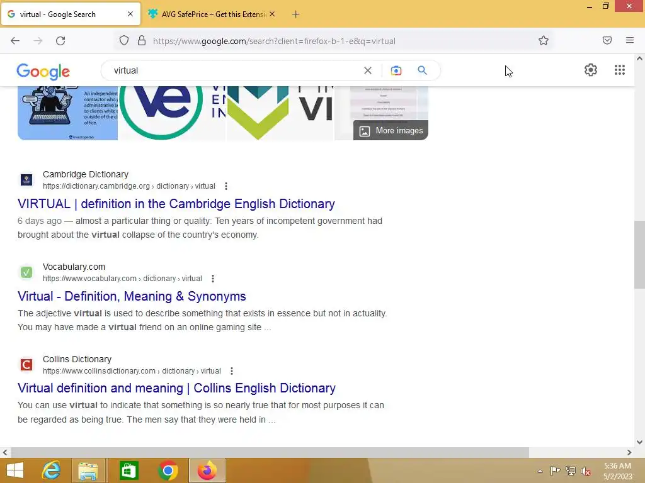Open the 've' logo image thumbnail
Screen dimensions: 645x483
(171, 113)
